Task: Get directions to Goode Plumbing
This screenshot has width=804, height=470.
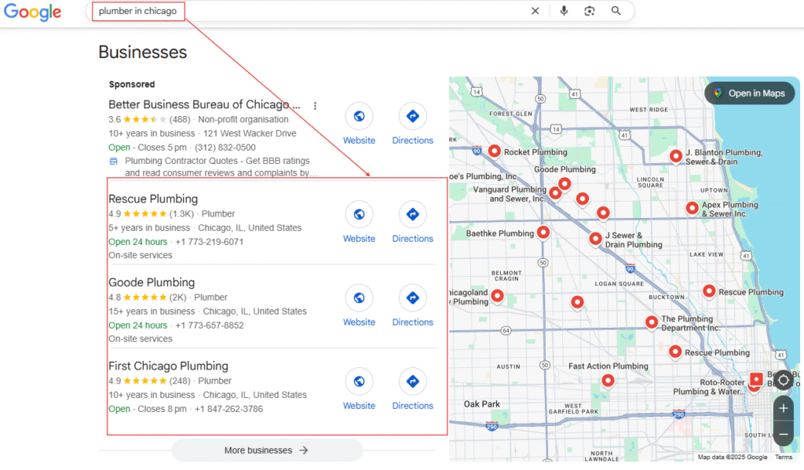Action: point(413,298)
